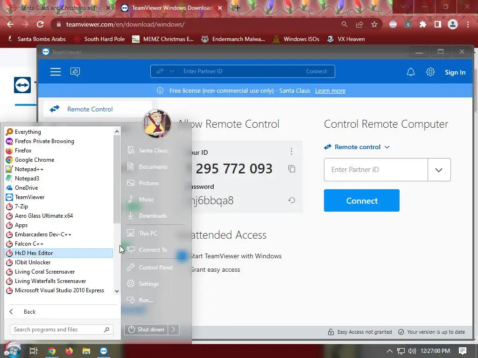Click the user avatar picture in Start menu

[157, 124]
